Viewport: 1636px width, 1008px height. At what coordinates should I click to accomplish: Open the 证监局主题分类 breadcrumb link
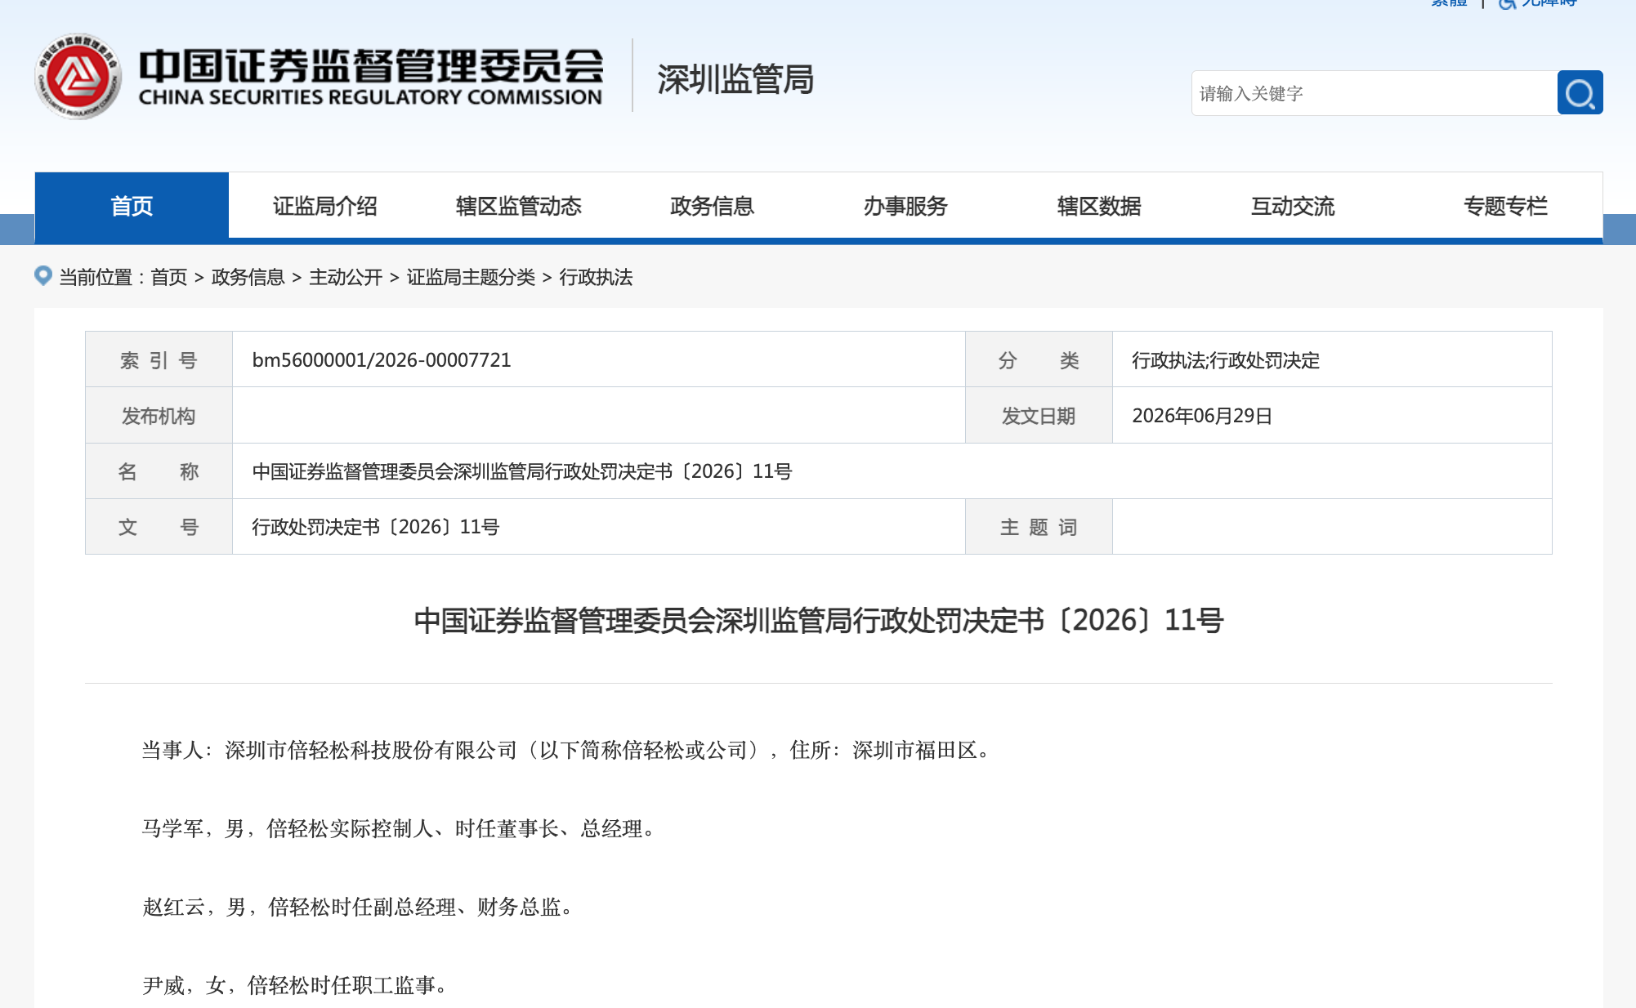pos(471,278)
